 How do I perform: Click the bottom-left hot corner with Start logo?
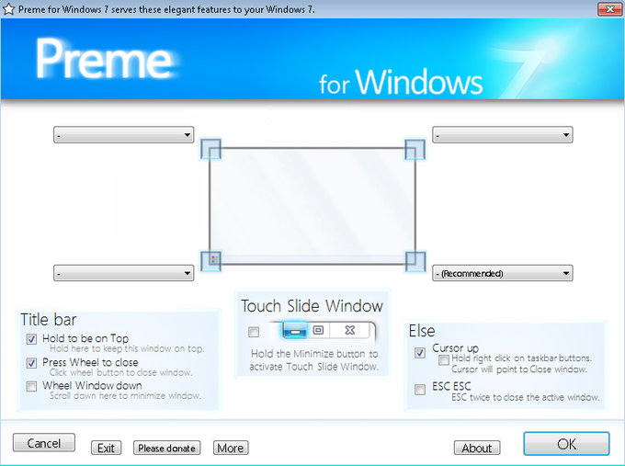210,261
